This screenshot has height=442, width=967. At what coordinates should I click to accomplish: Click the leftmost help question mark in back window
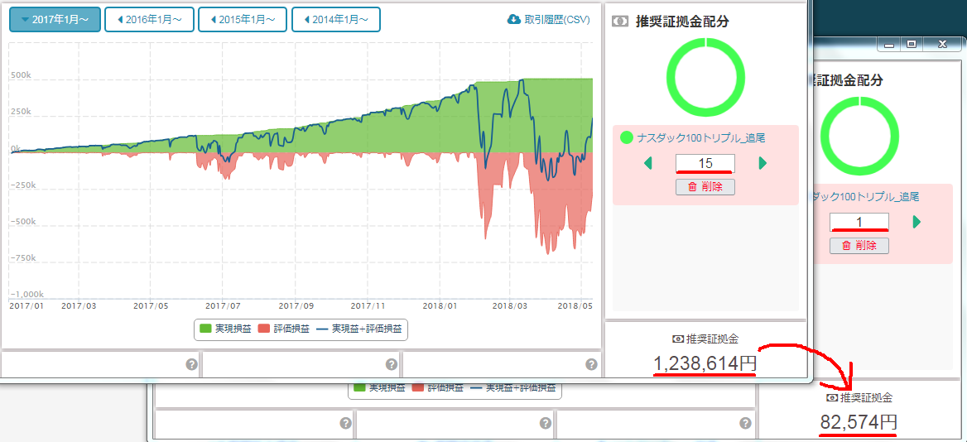(346, 424)
